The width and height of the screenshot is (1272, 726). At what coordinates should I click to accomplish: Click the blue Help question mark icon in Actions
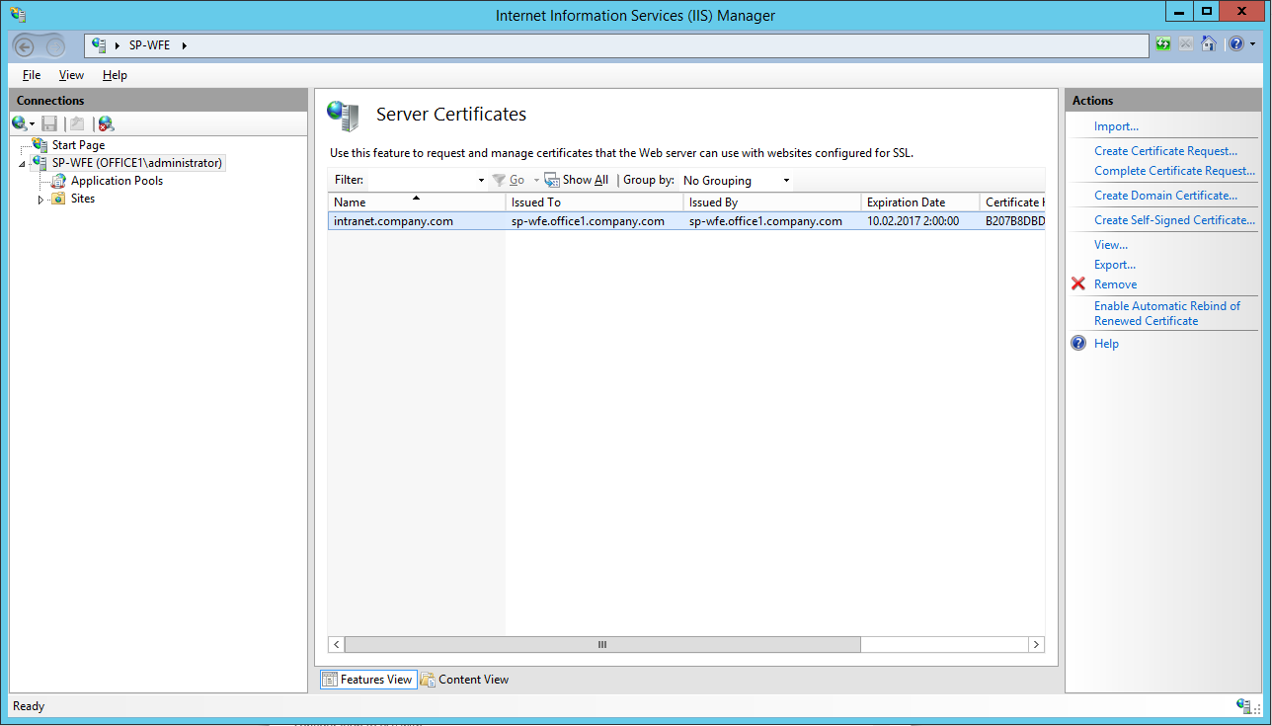tap(1078, 344)
